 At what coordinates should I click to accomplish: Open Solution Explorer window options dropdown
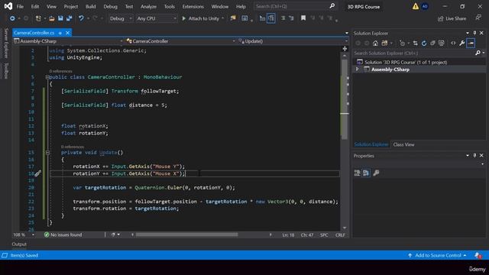click(468, 33)
